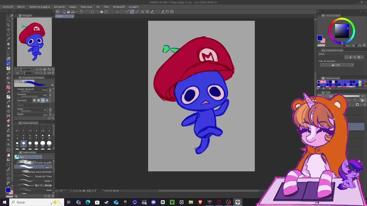Adjust the Tamaño del pincel stepper
Screen dimensions: 367x206
[47, 90]
